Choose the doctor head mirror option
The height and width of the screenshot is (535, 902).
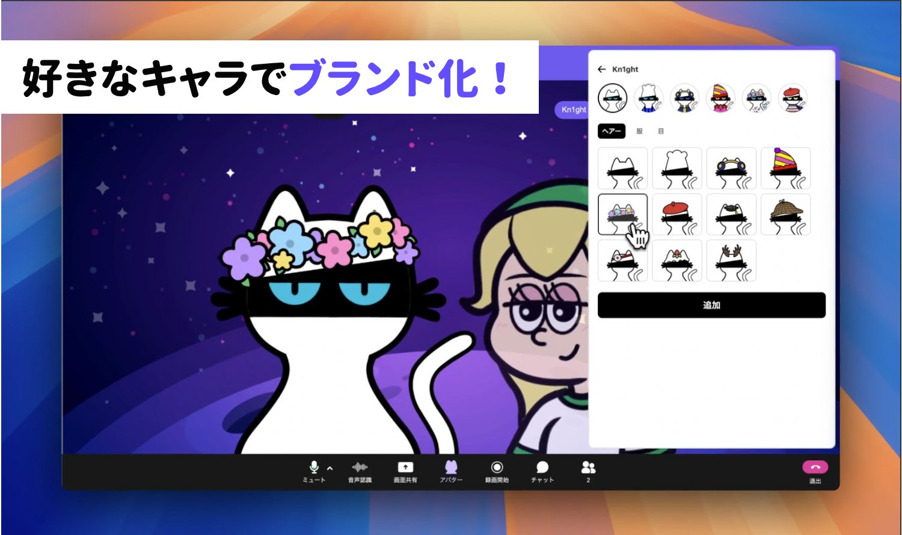tap(623, 261)
